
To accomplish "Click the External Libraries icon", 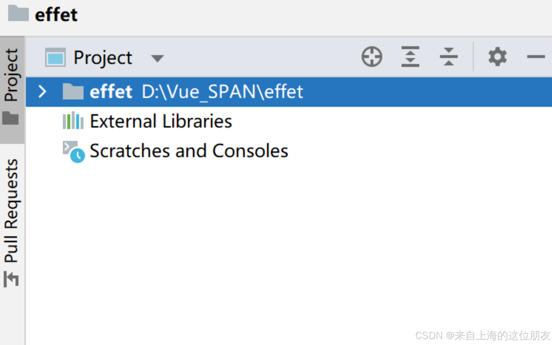I will [x=73, y=121].
